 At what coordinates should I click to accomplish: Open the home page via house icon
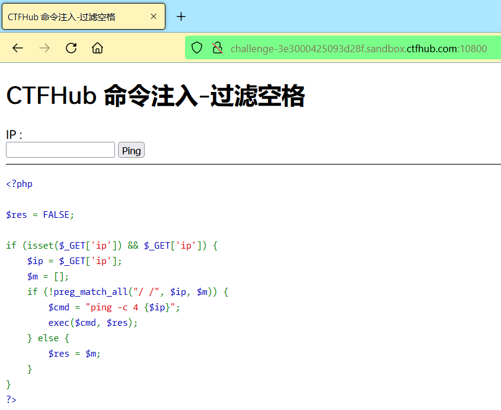pos(97,48)
